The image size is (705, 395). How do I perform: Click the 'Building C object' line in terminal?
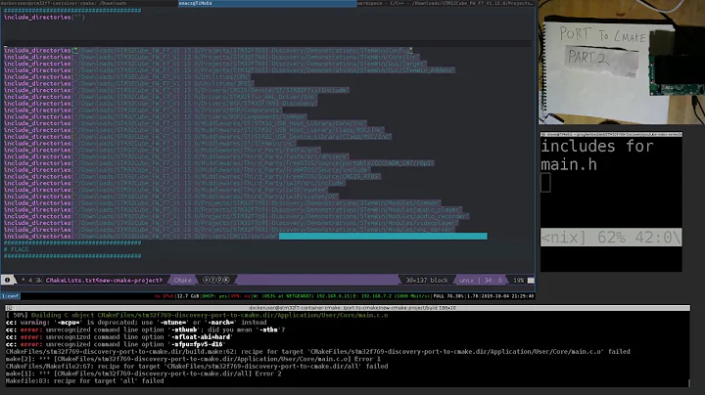click(197, 315)
